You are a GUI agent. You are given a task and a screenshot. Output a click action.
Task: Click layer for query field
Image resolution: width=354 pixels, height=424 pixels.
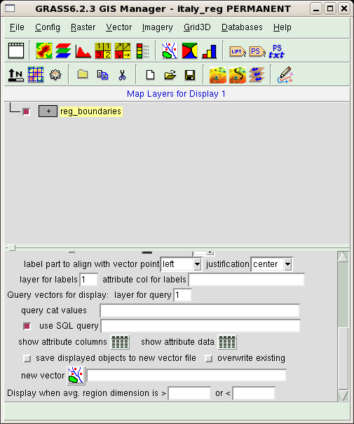coord(182,295)
